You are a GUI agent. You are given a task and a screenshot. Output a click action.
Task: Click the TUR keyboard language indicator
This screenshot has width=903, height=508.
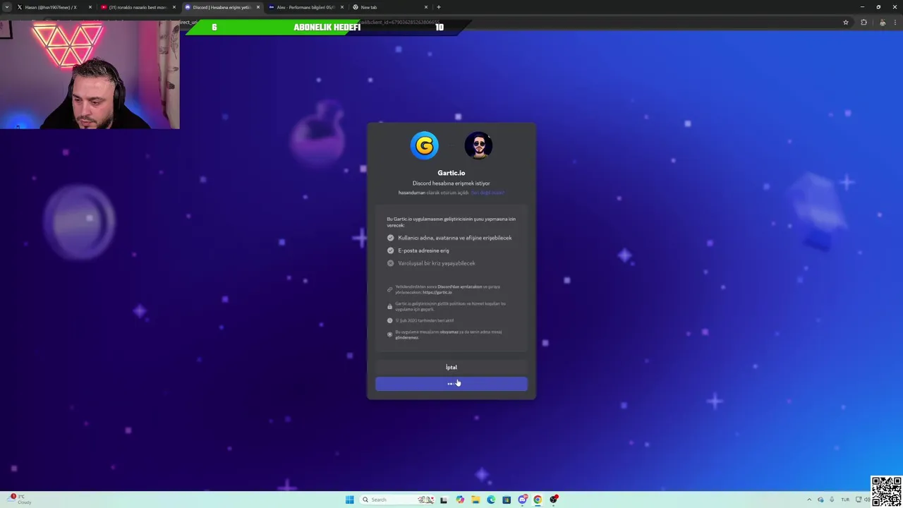[x=845, y=500]
